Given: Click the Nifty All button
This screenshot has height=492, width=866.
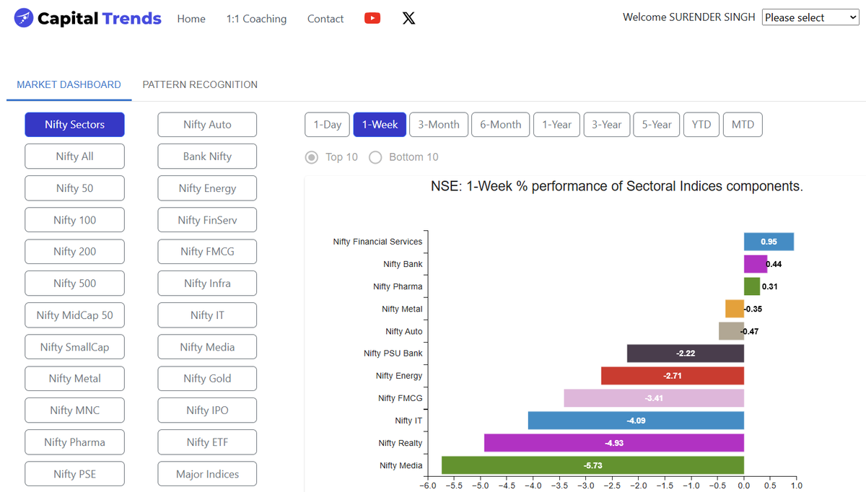Looking at the screenshot, I should click(x=74, y=157).
